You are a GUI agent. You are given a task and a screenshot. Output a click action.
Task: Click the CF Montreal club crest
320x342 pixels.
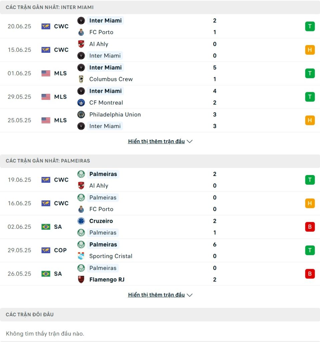coord(81,103)
